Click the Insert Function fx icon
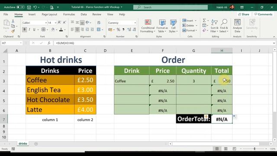 point(49,43)
